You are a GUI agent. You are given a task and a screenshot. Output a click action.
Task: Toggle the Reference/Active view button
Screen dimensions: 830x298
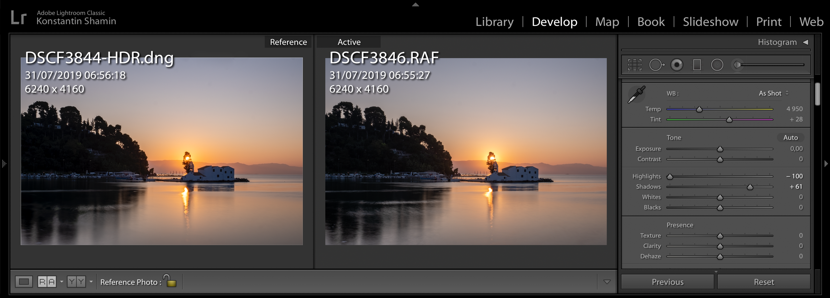[x=47, y=282]
